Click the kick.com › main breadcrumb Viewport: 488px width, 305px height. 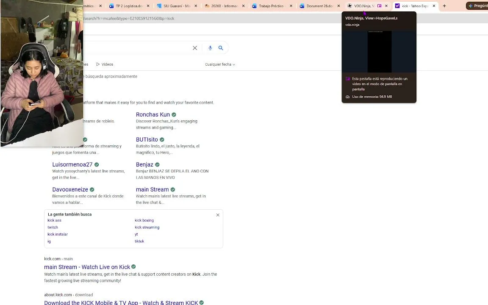pyautogui.click(x=58, y=259)
